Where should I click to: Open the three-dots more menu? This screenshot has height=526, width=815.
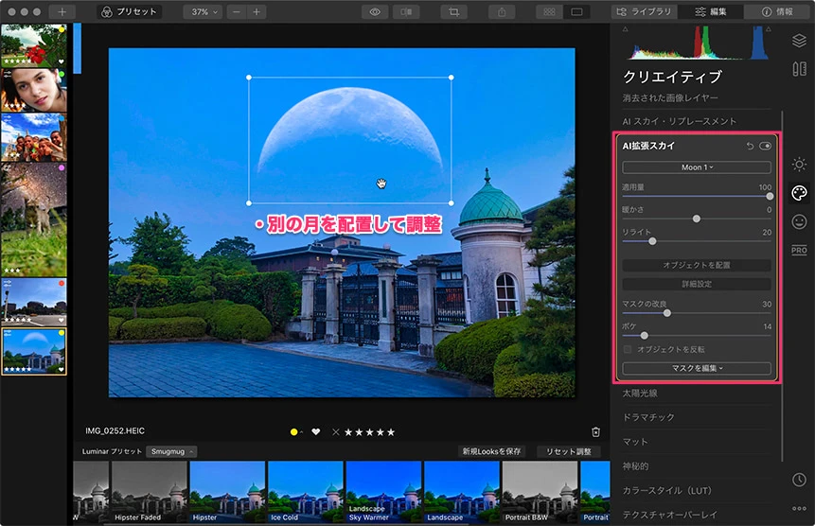click(x=799, y=508)
